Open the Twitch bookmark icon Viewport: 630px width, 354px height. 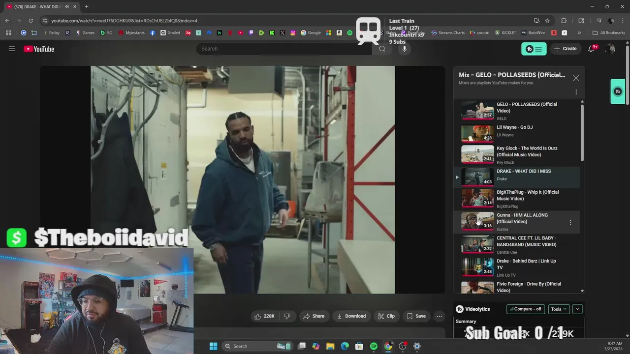pyautogui.click(x=251, y=33)
